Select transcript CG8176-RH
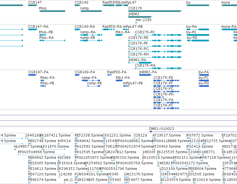 pyautogui.click(x=155, y=57)
